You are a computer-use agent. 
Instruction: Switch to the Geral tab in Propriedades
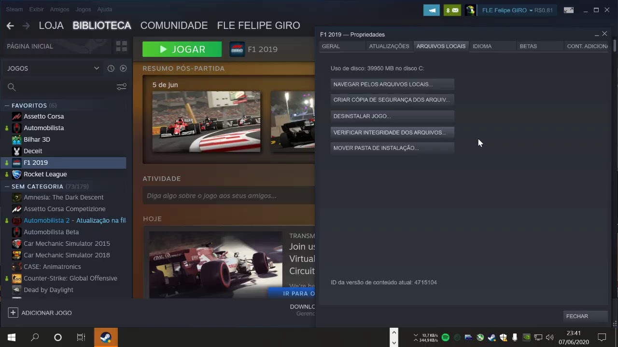342,46
